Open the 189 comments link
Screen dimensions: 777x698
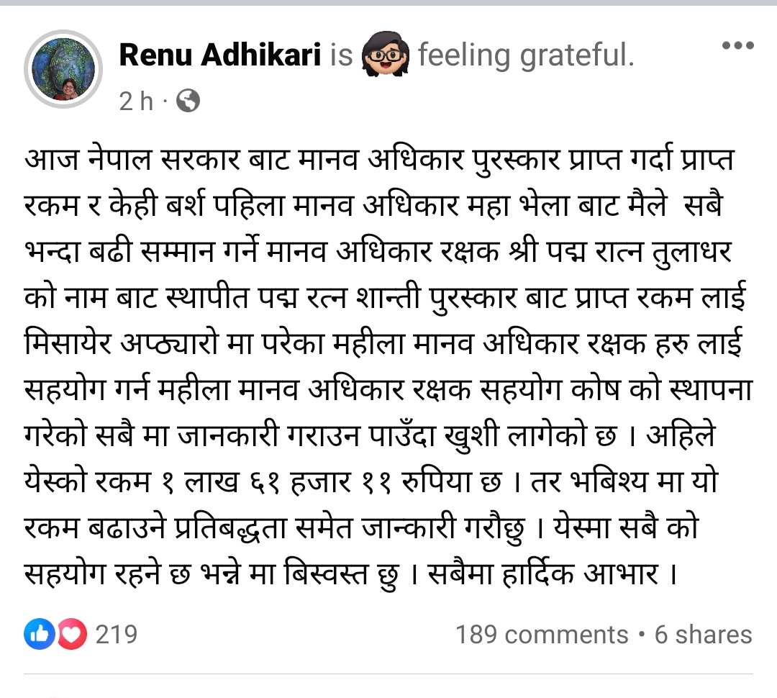point(542,635)
